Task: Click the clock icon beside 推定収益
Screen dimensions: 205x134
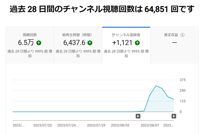Action: (x=182, y=35)
